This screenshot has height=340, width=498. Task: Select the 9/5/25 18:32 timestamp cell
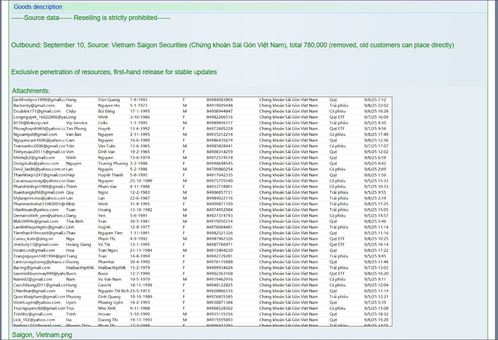pos(376,314)
